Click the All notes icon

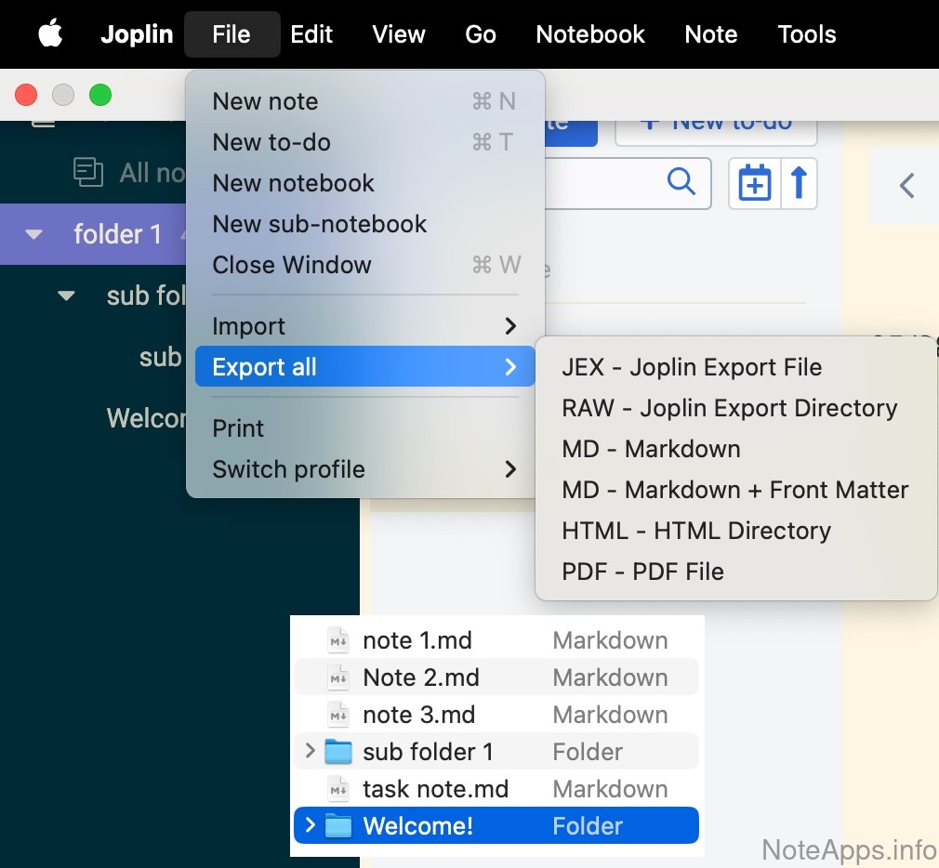point(88,172)
